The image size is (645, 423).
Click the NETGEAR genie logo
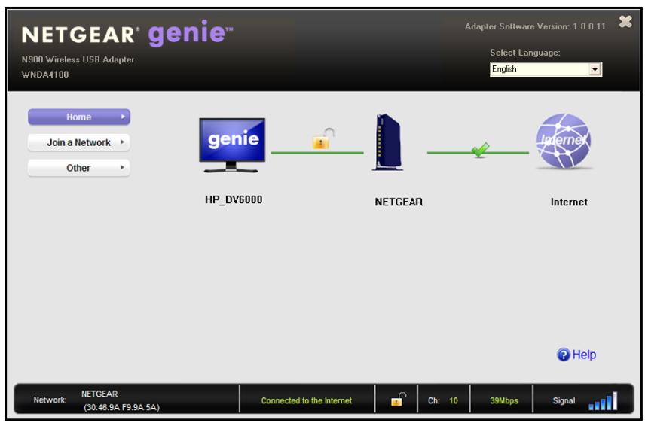(x=127, y=33)
